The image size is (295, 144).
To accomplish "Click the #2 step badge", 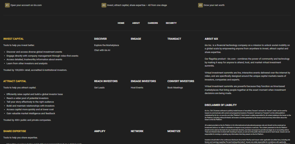I will pos(104,5).
